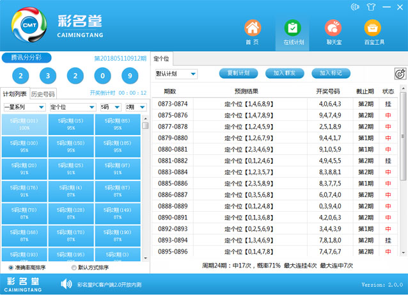Select the plan tile 5码2期(65)
408x295 pixels.
point(118,124)
